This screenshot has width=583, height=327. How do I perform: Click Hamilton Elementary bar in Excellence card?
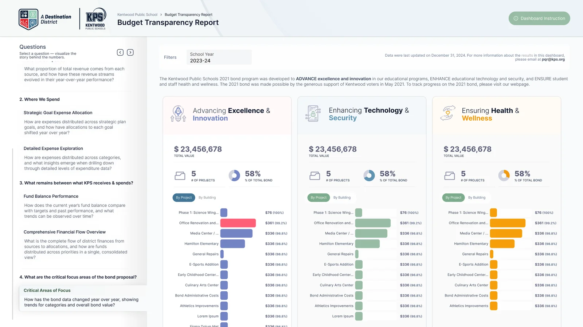pos(232,244)
